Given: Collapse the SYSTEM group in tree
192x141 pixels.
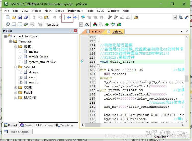Looking at the screenshot, I should click(16, 67).
